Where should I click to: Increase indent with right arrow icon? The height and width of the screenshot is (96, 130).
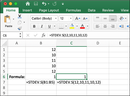(128, 26)
